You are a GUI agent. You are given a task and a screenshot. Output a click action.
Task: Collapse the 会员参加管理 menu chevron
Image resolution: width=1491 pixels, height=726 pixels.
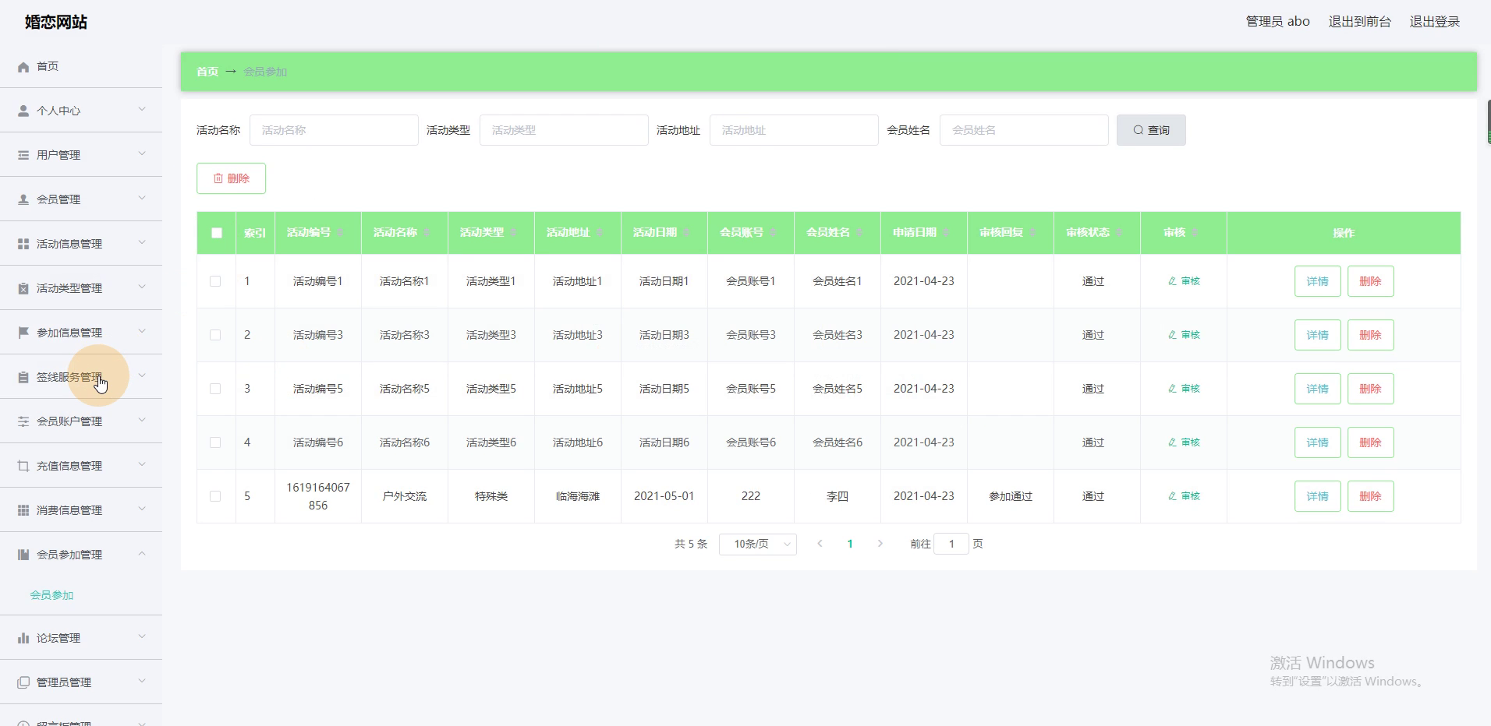(142, 554)
